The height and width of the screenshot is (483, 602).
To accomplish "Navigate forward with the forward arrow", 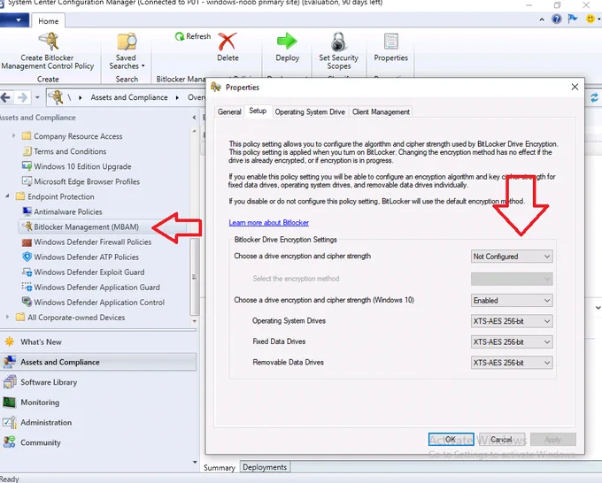I will tap(23, 97).
